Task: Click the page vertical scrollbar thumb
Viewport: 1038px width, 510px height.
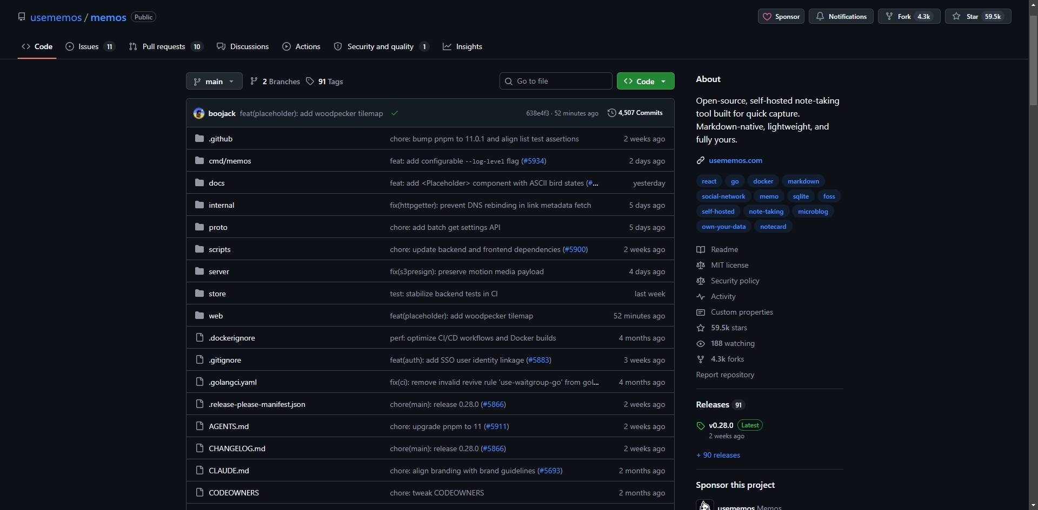Action: pyautogui.click(x=1033, y=59)
